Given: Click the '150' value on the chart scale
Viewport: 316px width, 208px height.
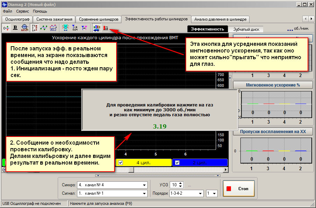Looking at the screenshot, I should tap(221, 135).
